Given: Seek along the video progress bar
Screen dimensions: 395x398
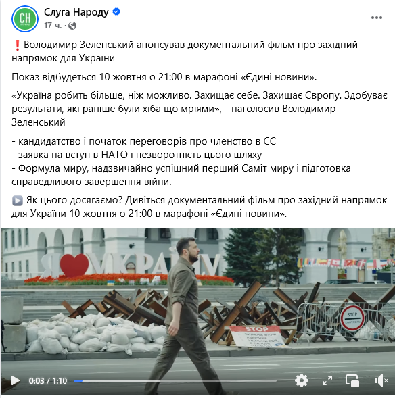Looking at the screenshot, I should (x=175, y=380).
